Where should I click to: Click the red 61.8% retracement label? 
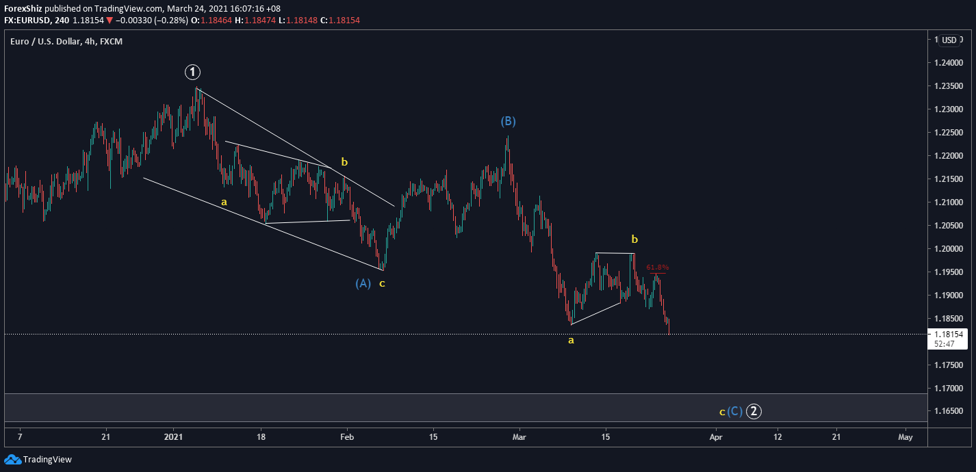tap(658, 267)
